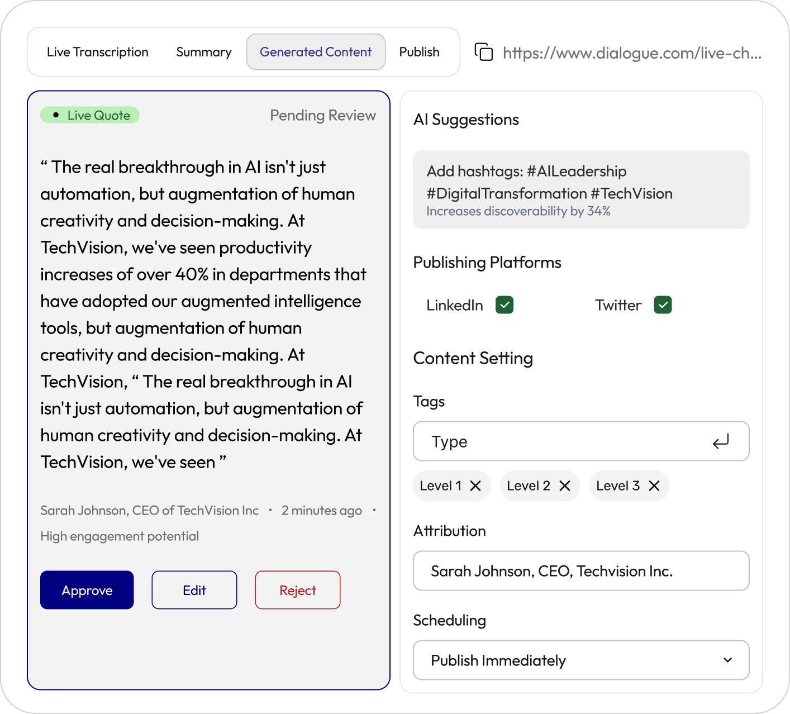Click the Attribution field with Sarah Johnson
The width and height of the screenshot is (790, 714).
click(581, 571)
